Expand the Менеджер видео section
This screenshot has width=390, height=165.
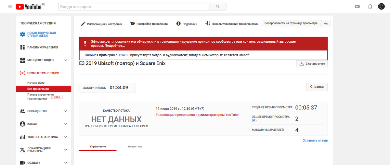coord(66,60)
